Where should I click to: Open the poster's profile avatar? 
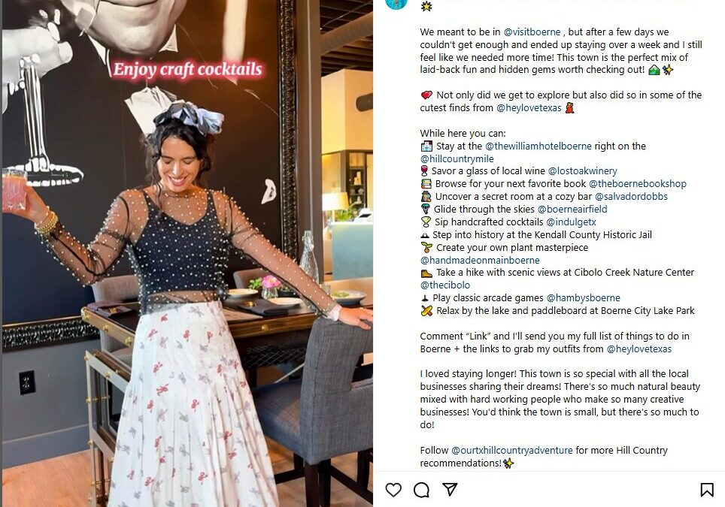[x=396, y=4]
